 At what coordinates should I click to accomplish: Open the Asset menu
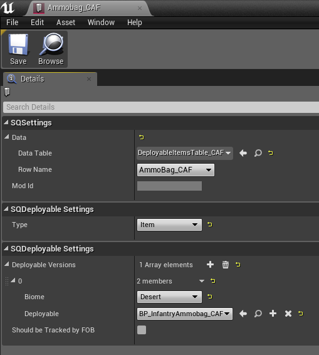[66, 23]
